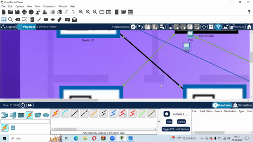Open the View menu
The width and height of the screenshot is (253, 142).
tap(29, 6)
